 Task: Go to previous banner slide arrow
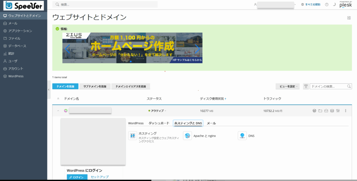67,49
